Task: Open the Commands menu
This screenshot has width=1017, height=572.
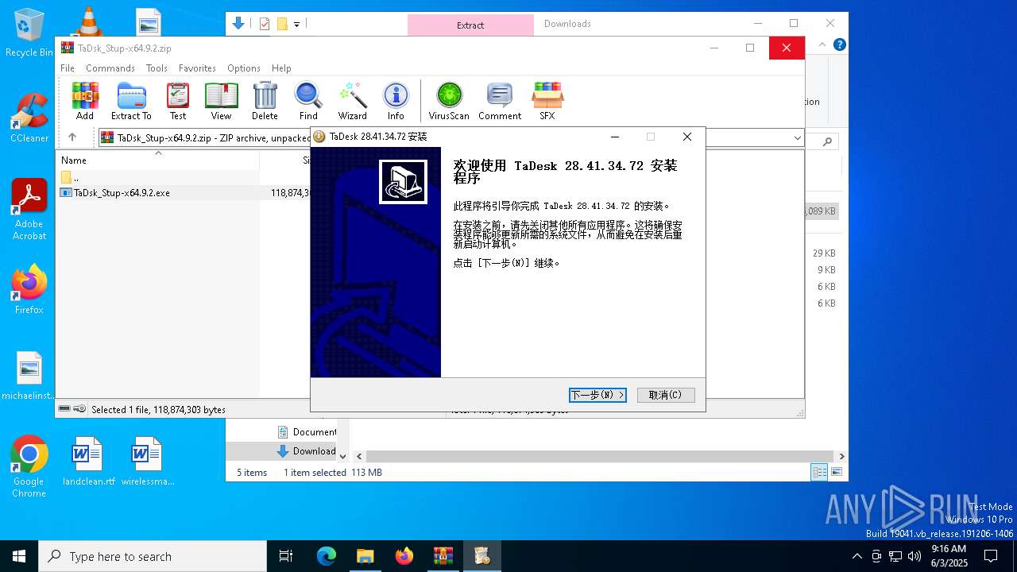Action: tap(110, 68)
